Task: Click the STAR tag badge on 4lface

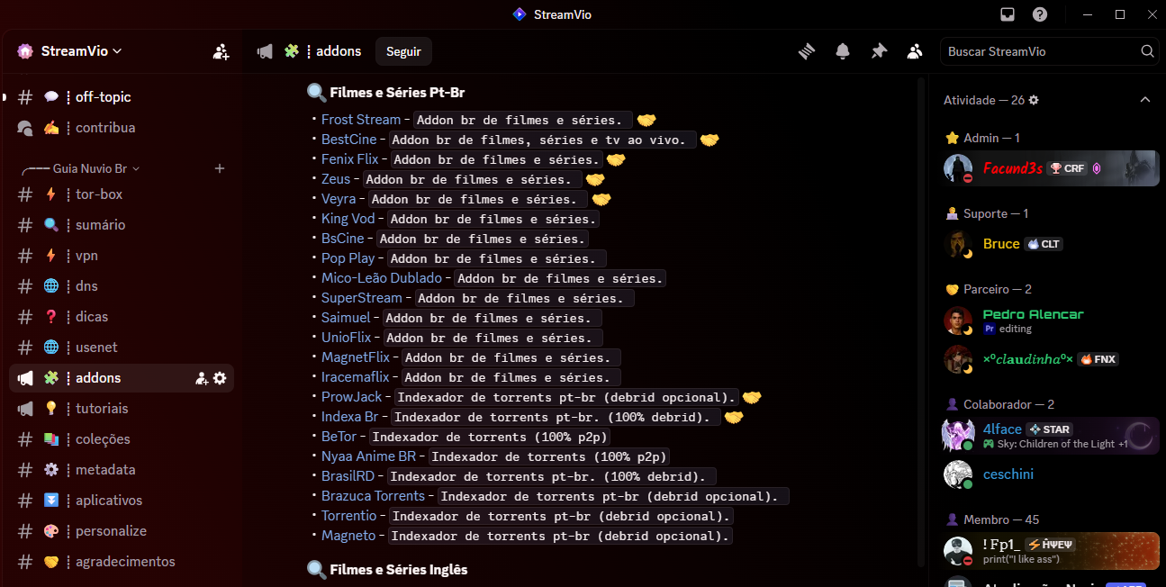Action: (1050, 429)
